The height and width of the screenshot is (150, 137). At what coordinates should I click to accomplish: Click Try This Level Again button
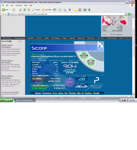[x=91, y=62]
